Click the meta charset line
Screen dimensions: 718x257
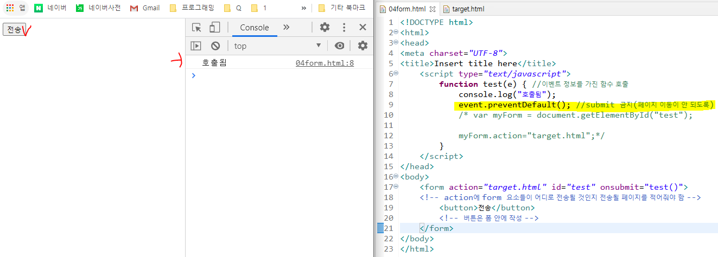453,53
